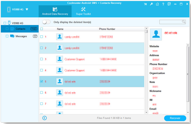Check the Messages category checkbox
The image size is (191, 124).
pos(7,36)
